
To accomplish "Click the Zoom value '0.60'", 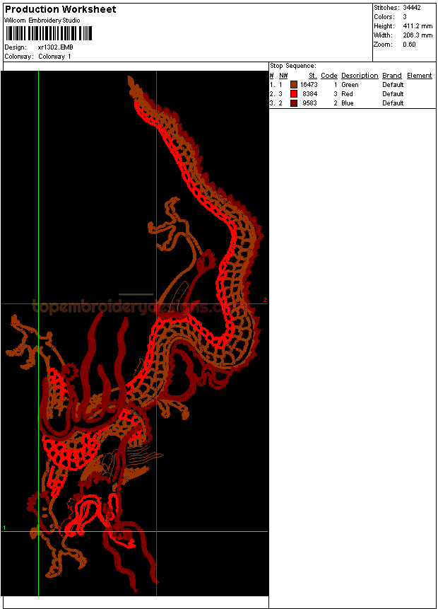I will tap(409, 45).
